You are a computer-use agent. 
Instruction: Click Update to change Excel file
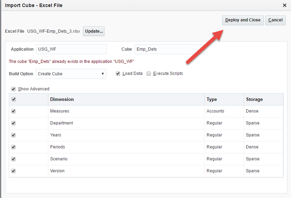94,31
